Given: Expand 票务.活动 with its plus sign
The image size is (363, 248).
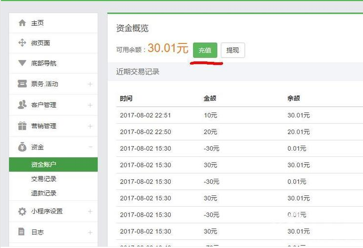Looking at the screenshot, I should [90, 84].
